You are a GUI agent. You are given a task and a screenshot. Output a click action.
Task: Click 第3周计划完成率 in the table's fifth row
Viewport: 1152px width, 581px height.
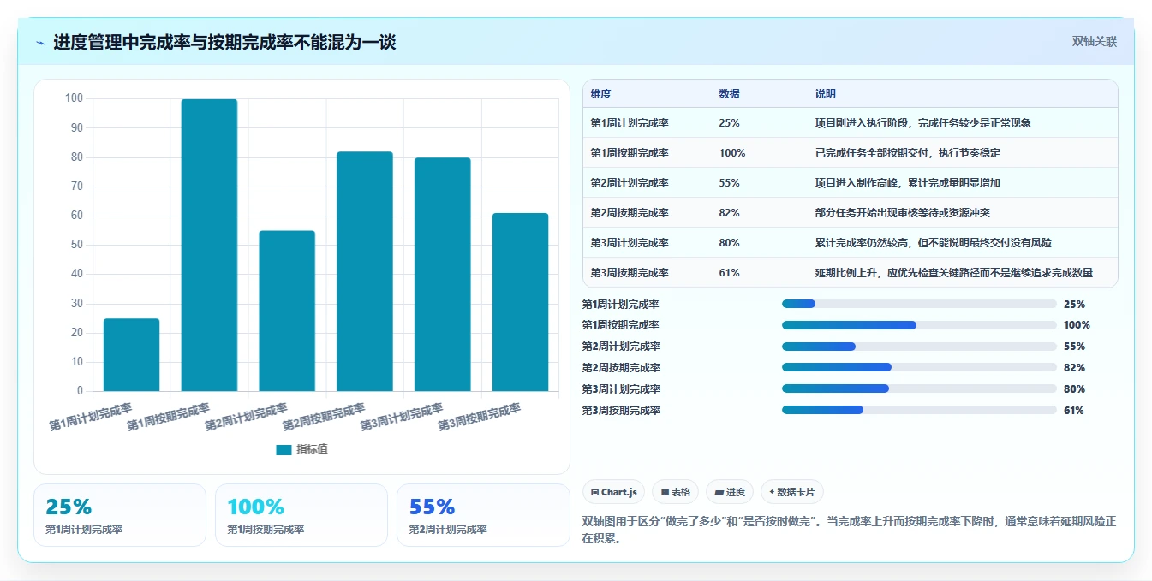click(x=630, y=243)
